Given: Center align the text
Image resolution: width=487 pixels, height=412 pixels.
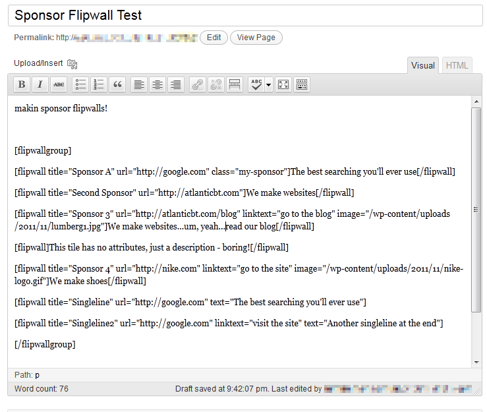Looking at the screenshot, I should pyautogui.click(x=158, y=84).
